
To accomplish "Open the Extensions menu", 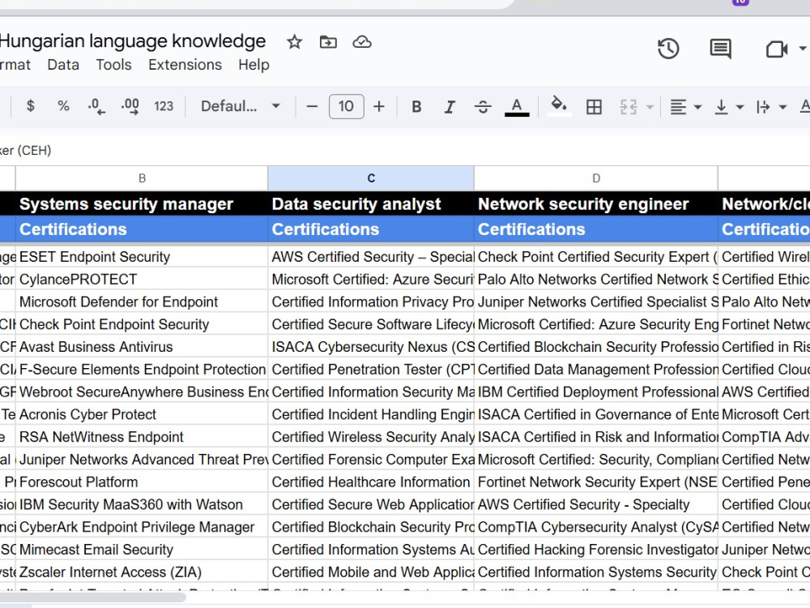I will click(185, 65).
